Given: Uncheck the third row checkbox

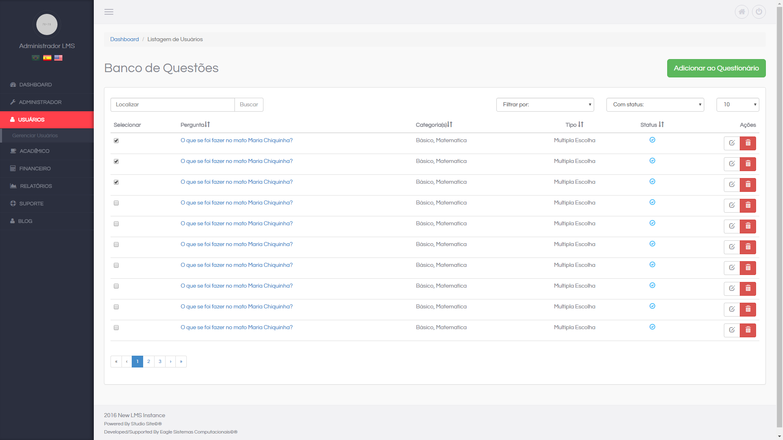Looking at the screenshot, I should (x=116, y=182).
